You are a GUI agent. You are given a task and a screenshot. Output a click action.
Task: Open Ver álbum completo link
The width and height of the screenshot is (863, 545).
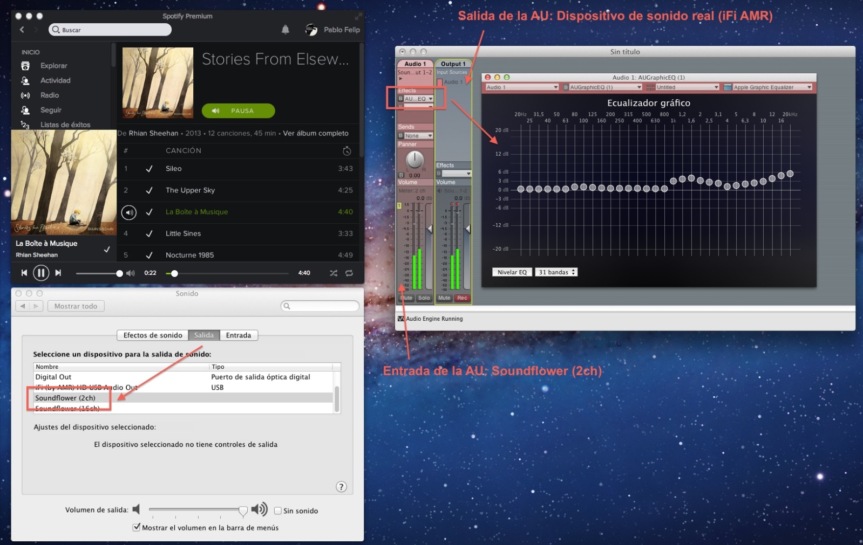click(x=316, y=133)
